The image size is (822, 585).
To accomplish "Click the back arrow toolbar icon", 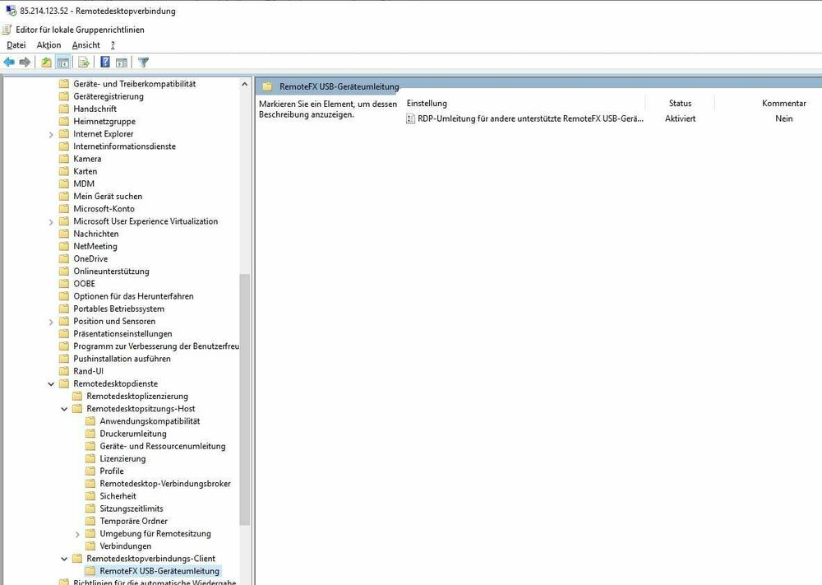I will coord(9,62).
